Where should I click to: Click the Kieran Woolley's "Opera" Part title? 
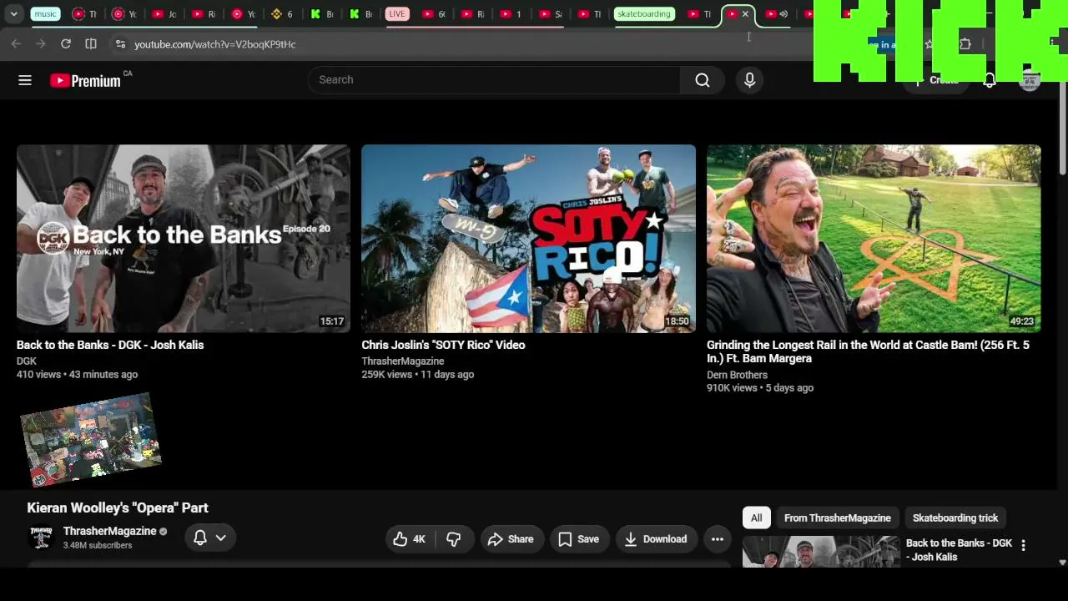[118, 508]
